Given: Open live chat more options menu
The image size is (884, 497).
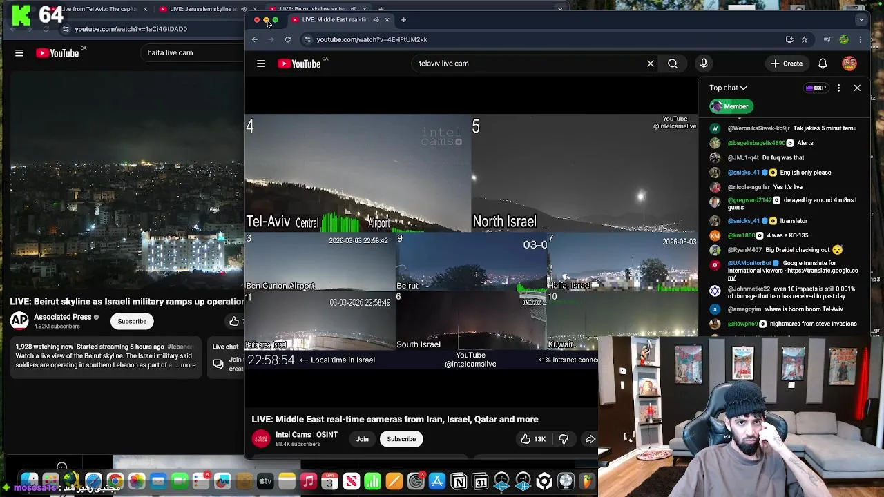Looking at the screenshot, I should click(838, 88).
